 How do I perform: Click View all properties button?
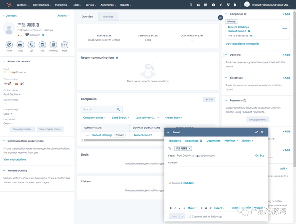click(22, 129)
